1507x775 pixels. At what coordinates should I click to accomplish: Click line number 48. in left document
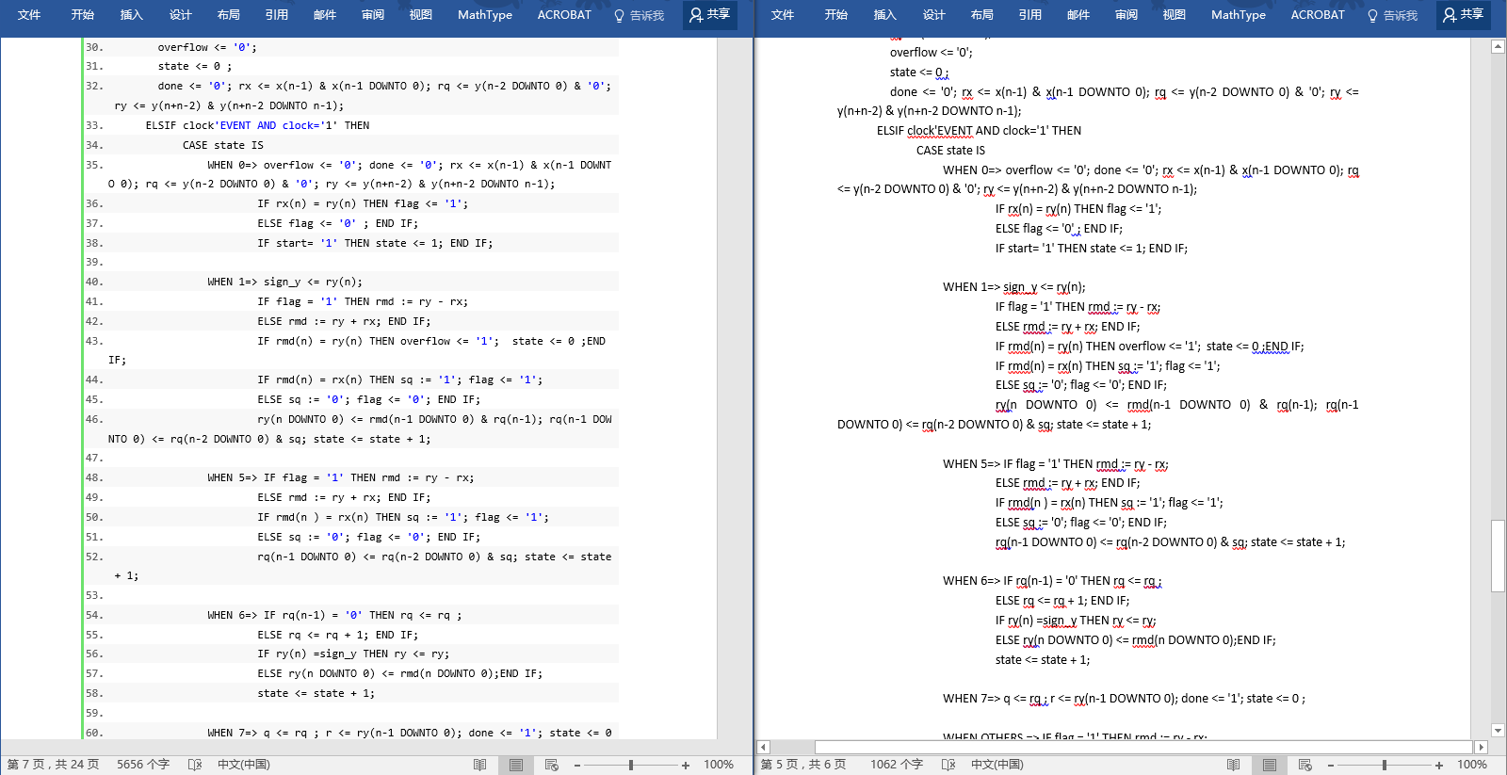[x=94, y=478]
